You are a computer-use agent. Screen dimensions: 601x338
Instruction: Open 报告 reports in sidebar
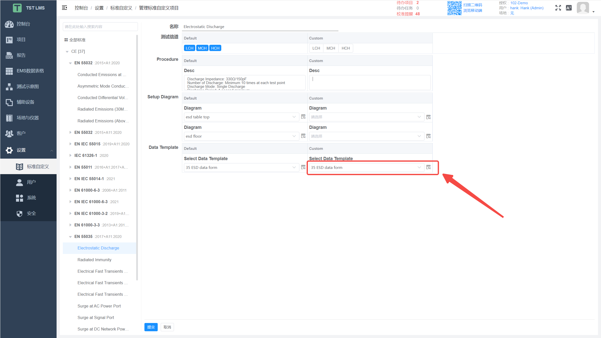coord(28,55)
